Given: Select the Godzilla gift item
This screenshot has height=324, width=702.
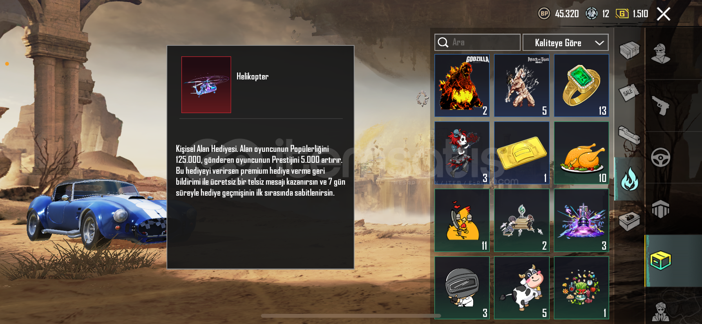Looking at the screenshot, I should [x=462, y=85].
